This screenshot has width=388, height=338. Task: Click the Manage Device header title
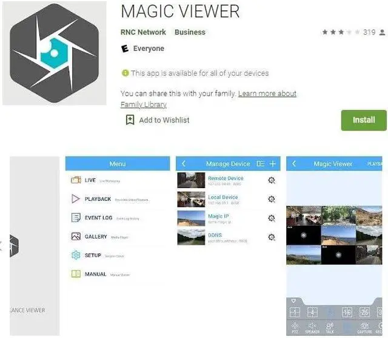(x=228, y=164)
